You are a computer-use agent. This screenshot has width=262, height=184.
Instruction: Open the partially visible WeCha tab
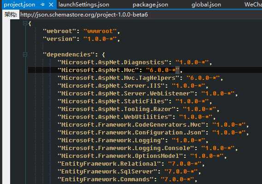coord(253,5)
